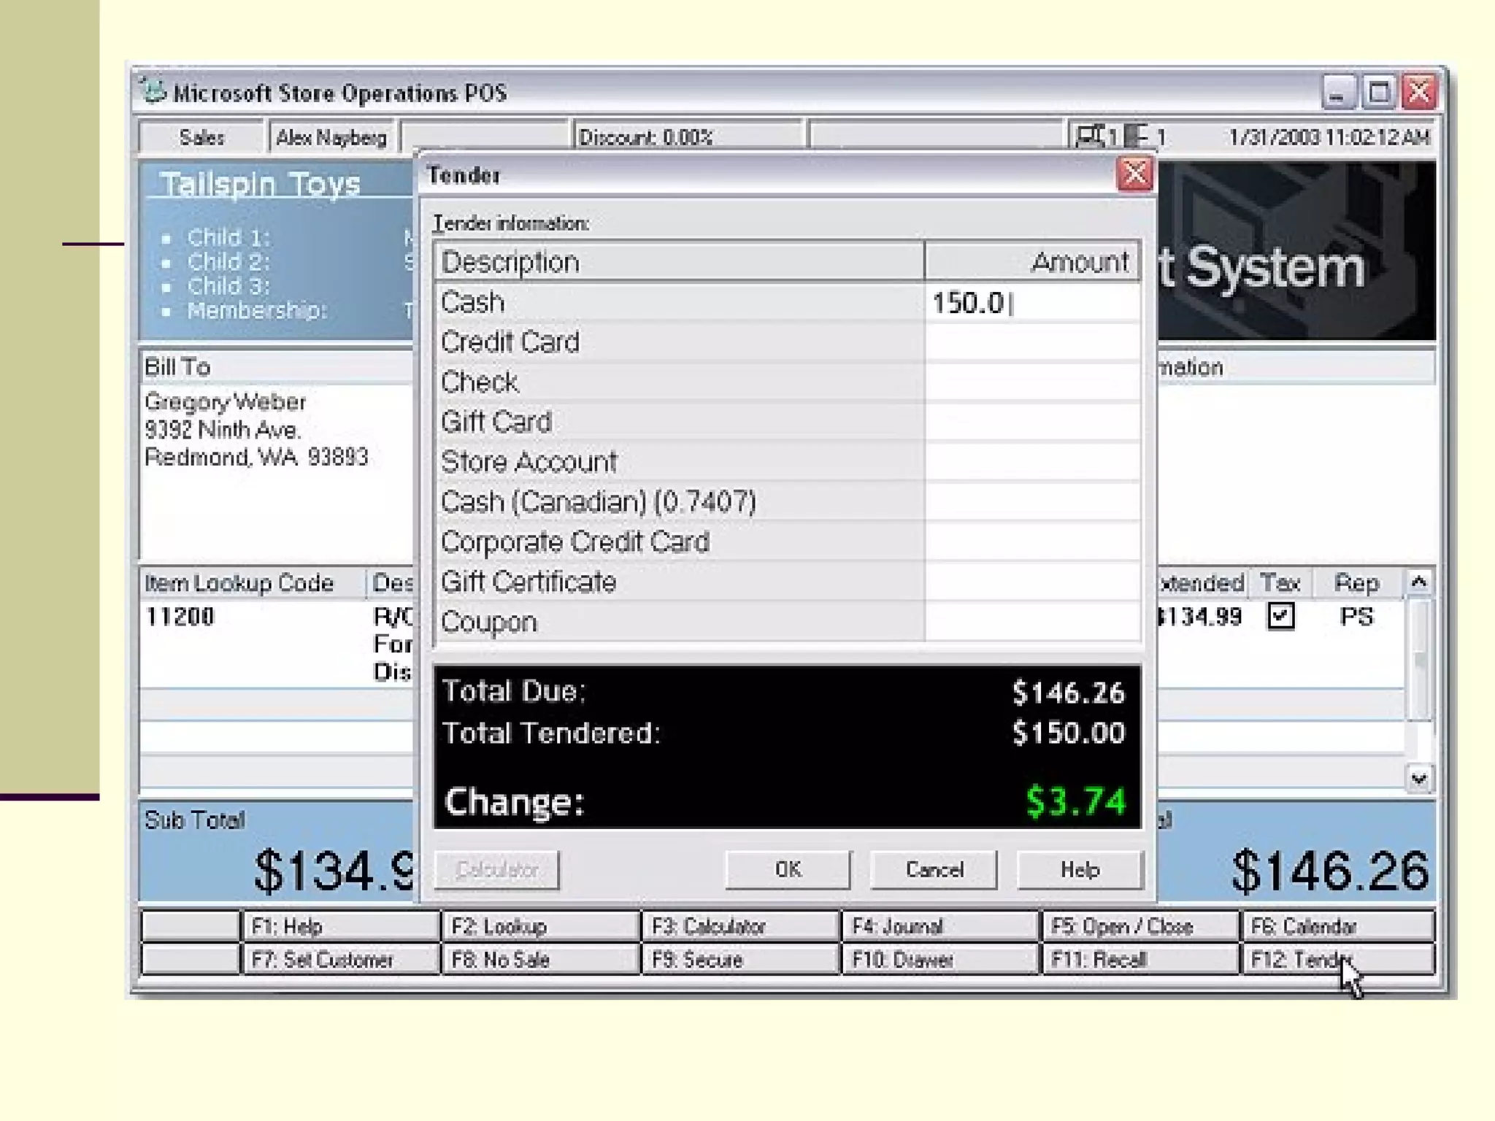This screenshot has height=1121, width=1495.
Task: Click the Sales status bar tab
Action: point(201,137)
